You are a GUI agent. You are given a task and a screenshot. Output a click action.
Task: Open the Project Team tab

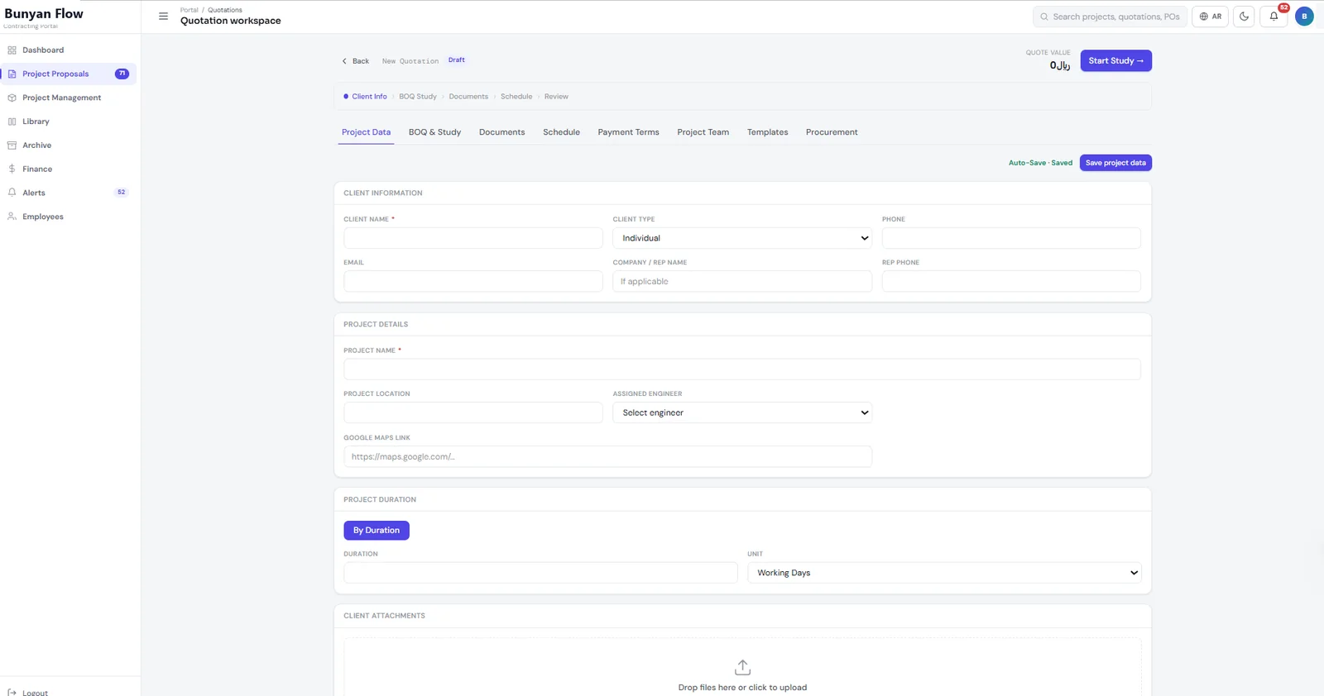pos(703,132)
